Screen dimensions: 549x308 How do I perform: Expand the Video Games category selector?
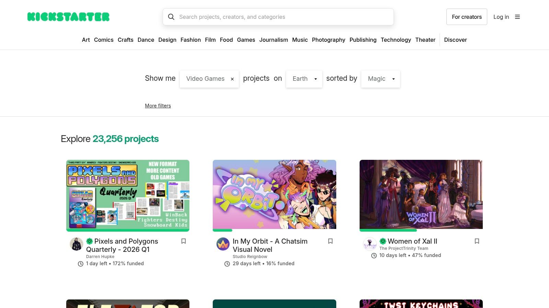205,79
